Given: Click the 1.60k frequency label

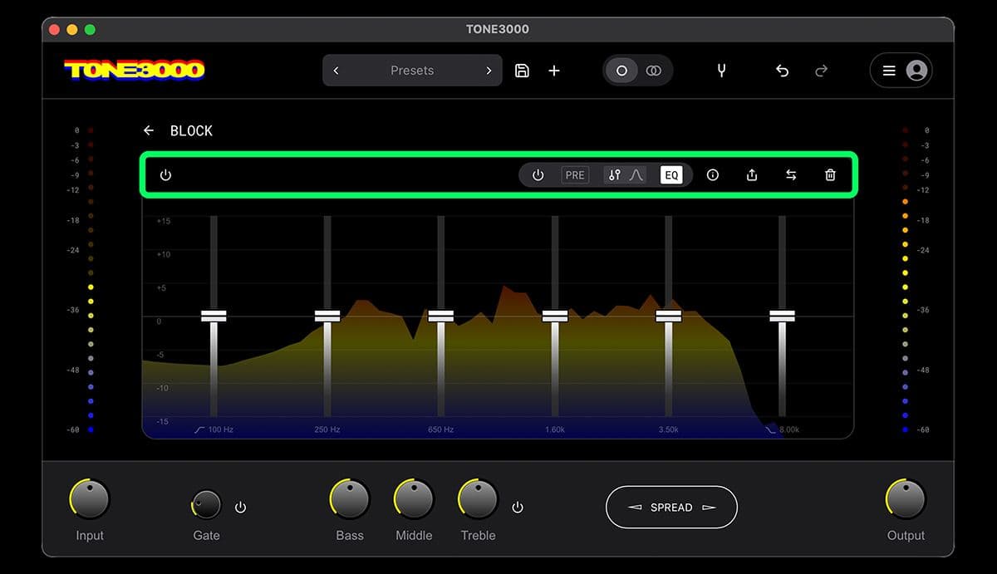Looking at the screenshot, I should pyautogui.click(x=555, y=429).
